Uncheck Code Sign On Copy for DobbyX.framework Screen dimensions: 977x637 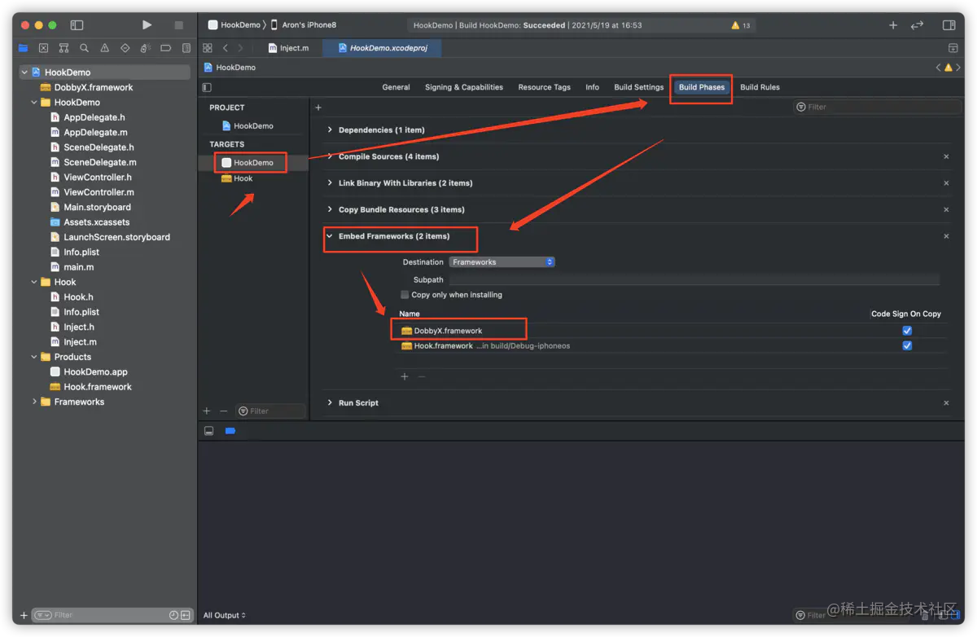point(907,331)
